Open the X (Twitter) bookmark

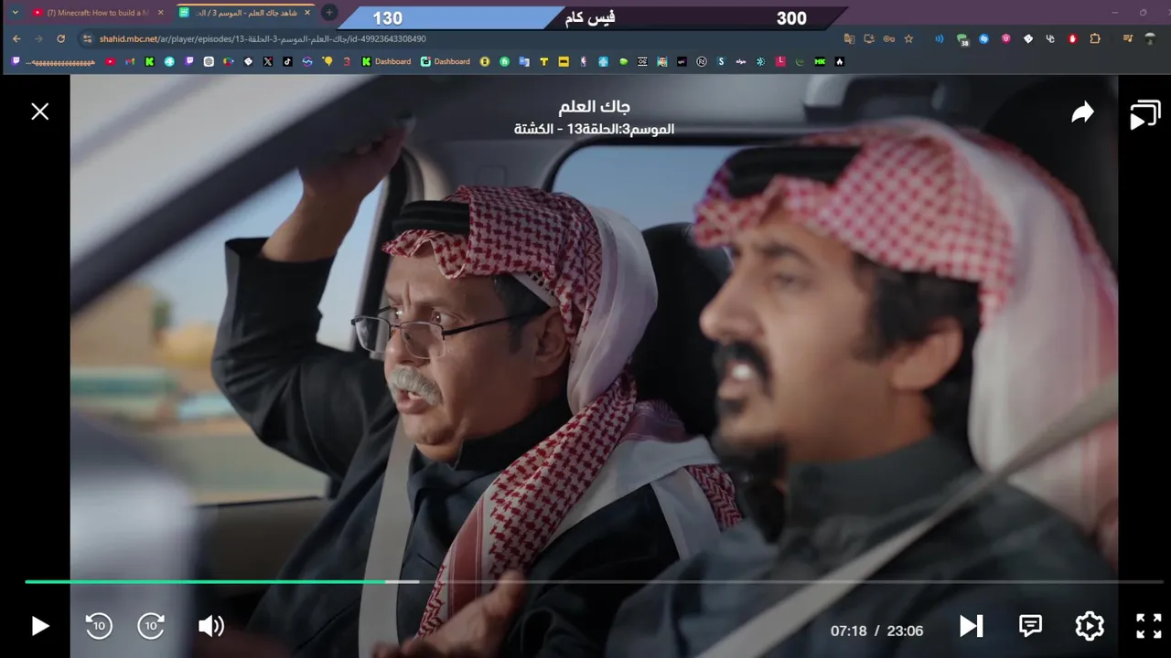point(268,61)
